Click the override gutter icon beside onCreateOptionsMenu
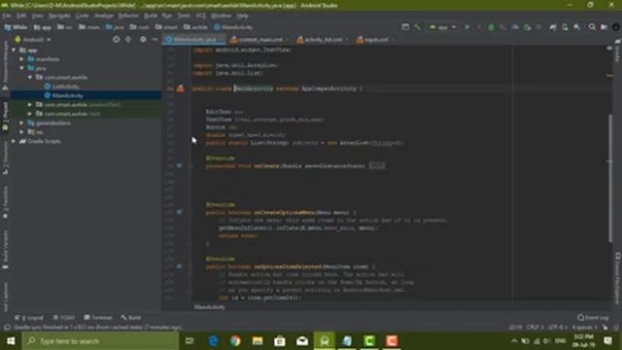 tap(179, 212)
